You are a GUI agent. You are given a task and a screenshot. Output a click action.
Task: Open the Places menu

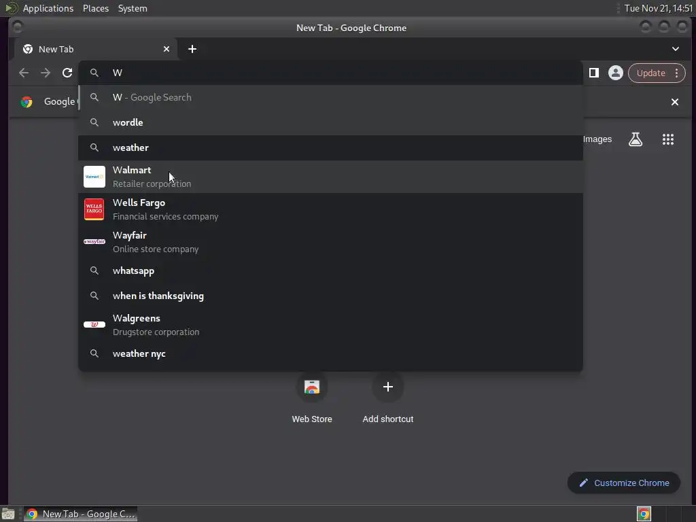(96, 8)
